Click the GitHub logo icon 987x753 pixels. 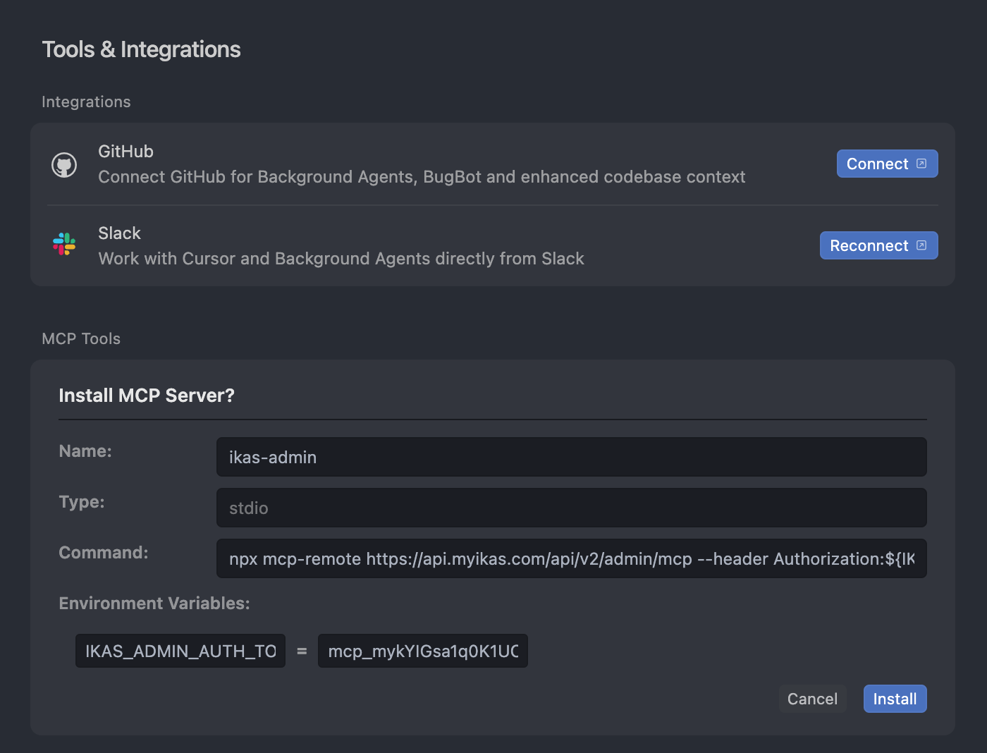(64, 165)
